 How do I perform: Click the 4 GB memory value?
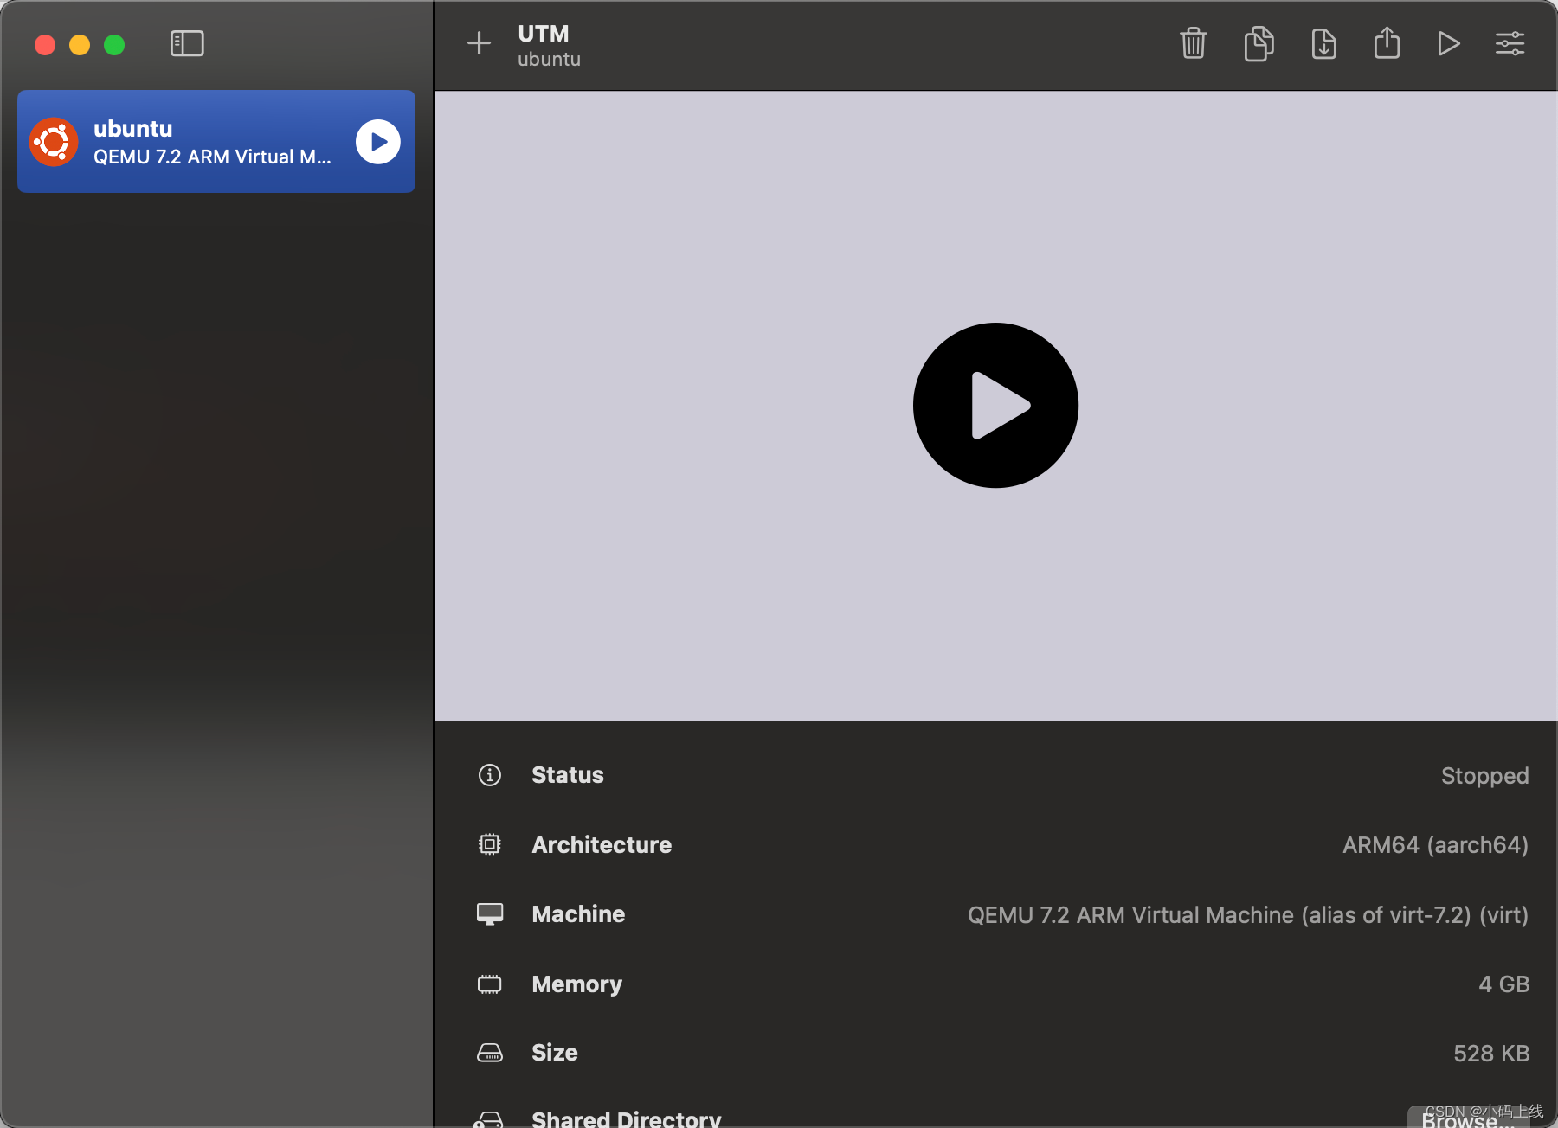pyautogui.click(x=1504, y=984)
